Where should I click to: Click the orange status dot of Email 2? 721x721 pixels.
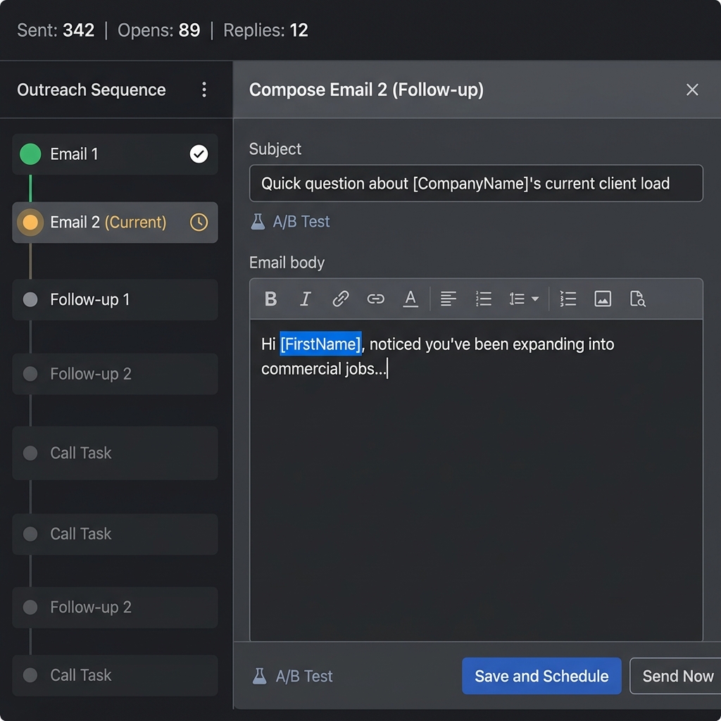click(30, 222)
